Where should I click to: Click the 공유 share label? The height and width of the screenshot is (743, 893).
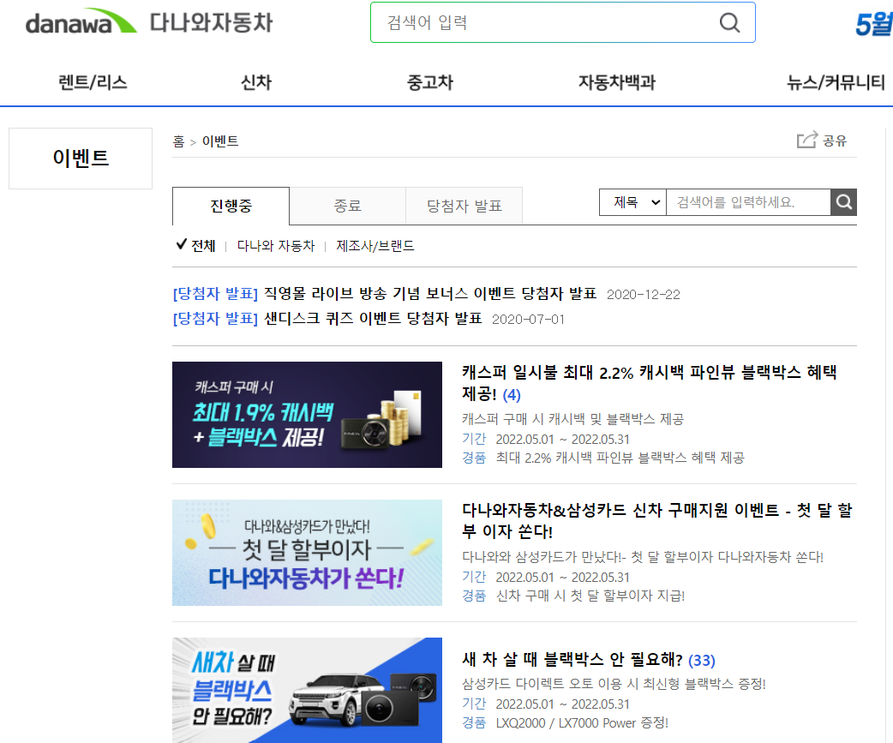pos(835,141)
